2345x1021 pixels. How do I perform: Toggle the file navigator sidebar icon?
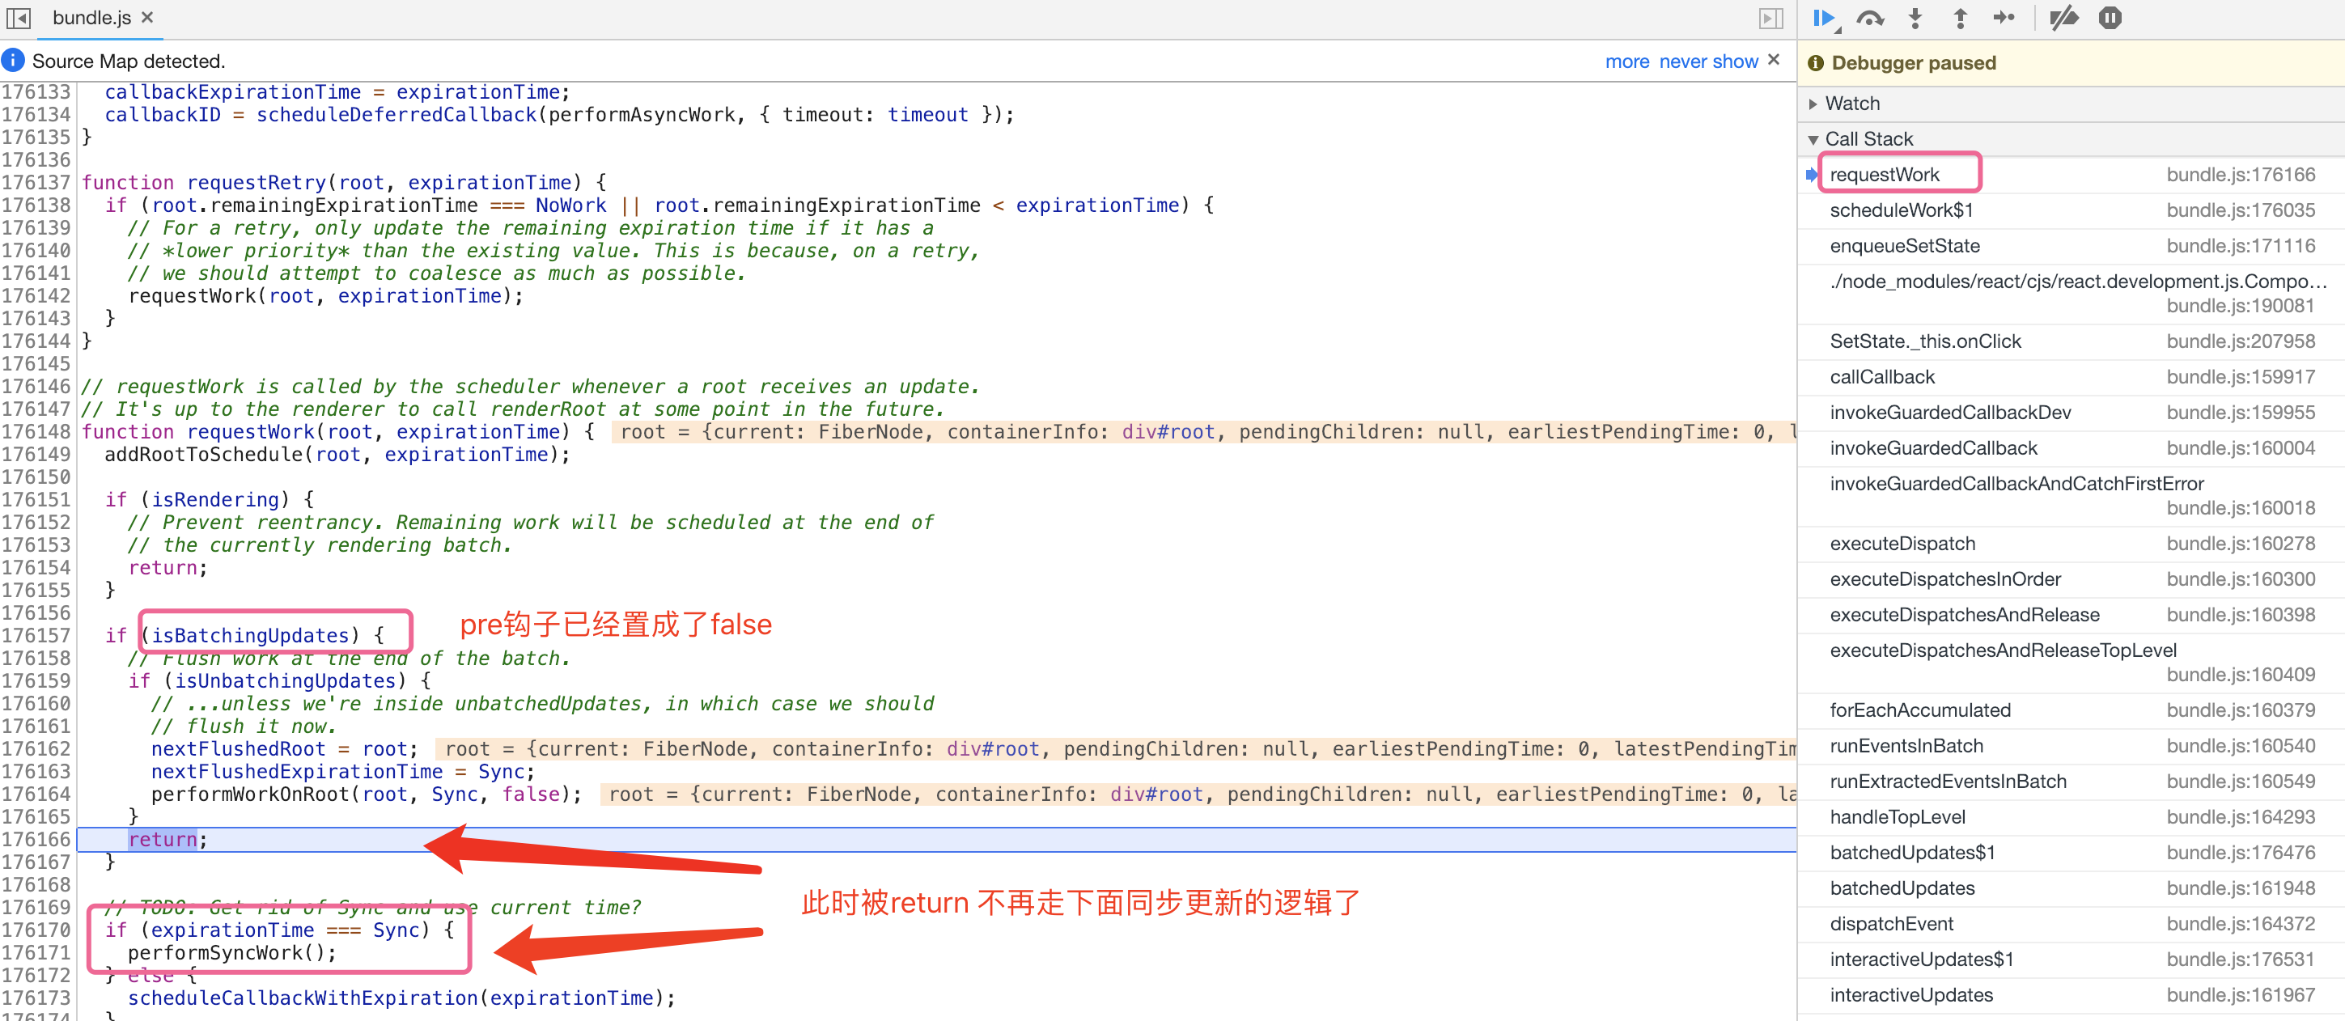click(18, 18)
